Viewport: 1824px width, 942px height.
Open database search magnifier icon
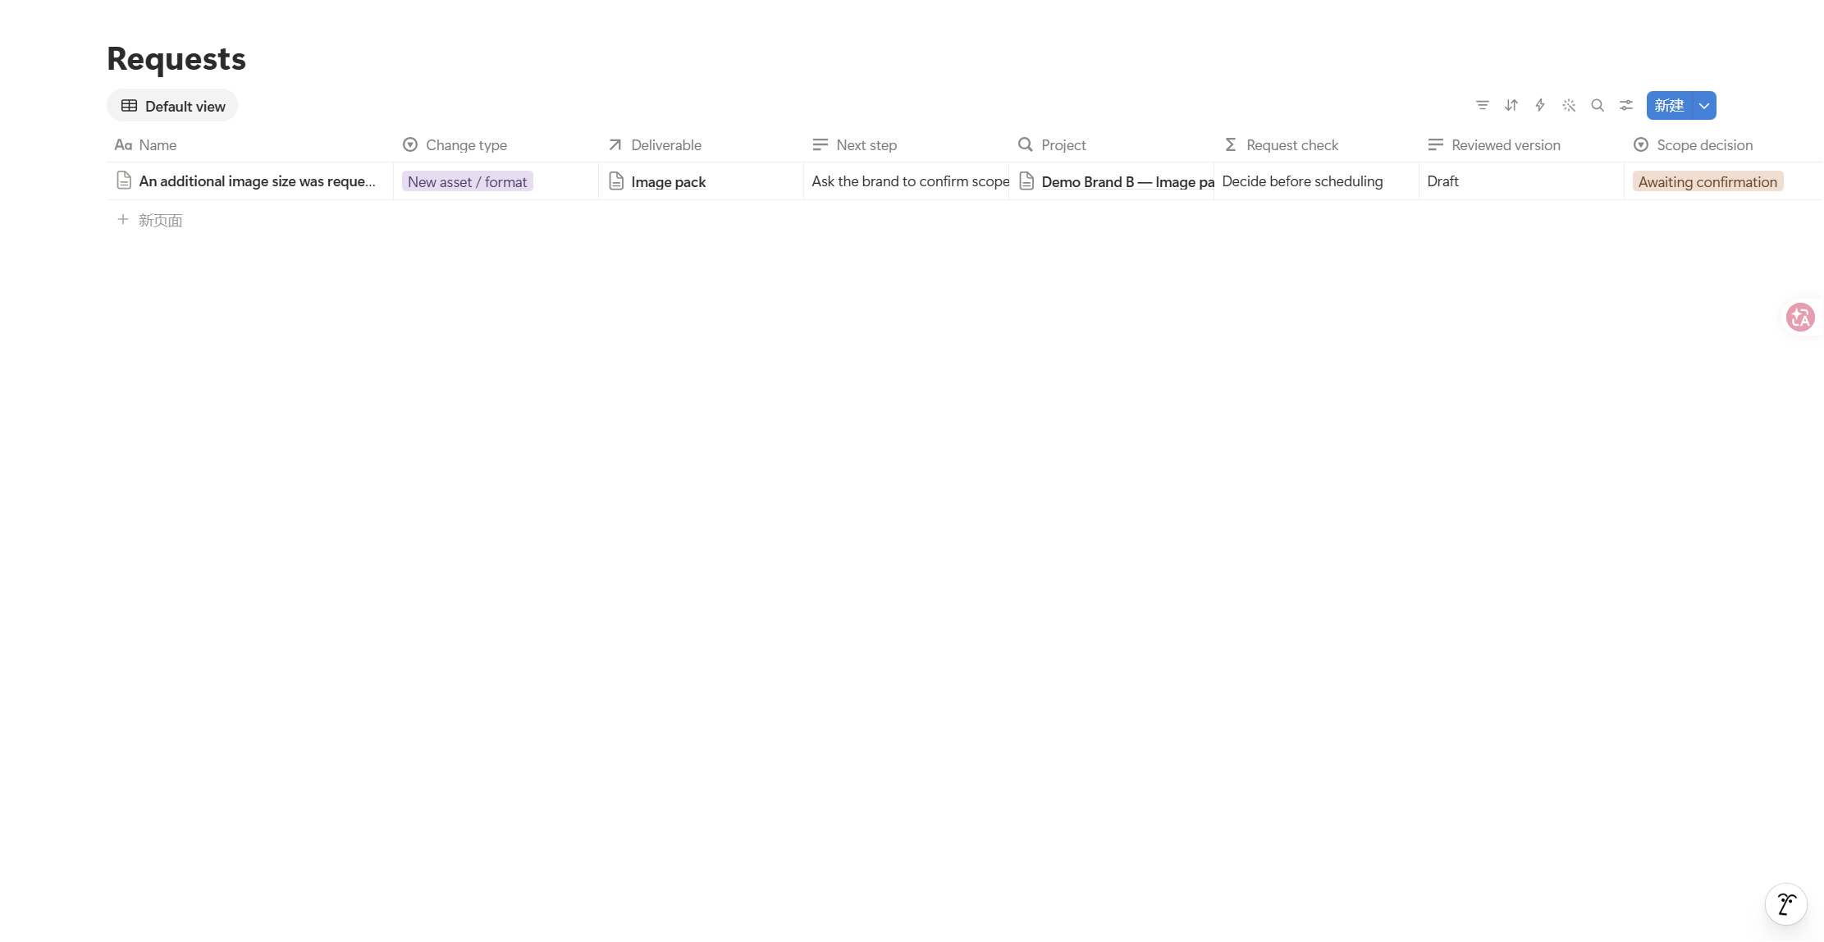[1597, 105]
